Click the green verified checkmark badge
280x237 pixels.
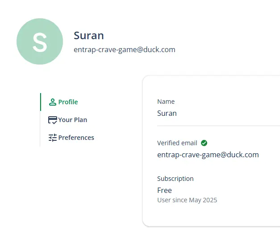[204, 143]
